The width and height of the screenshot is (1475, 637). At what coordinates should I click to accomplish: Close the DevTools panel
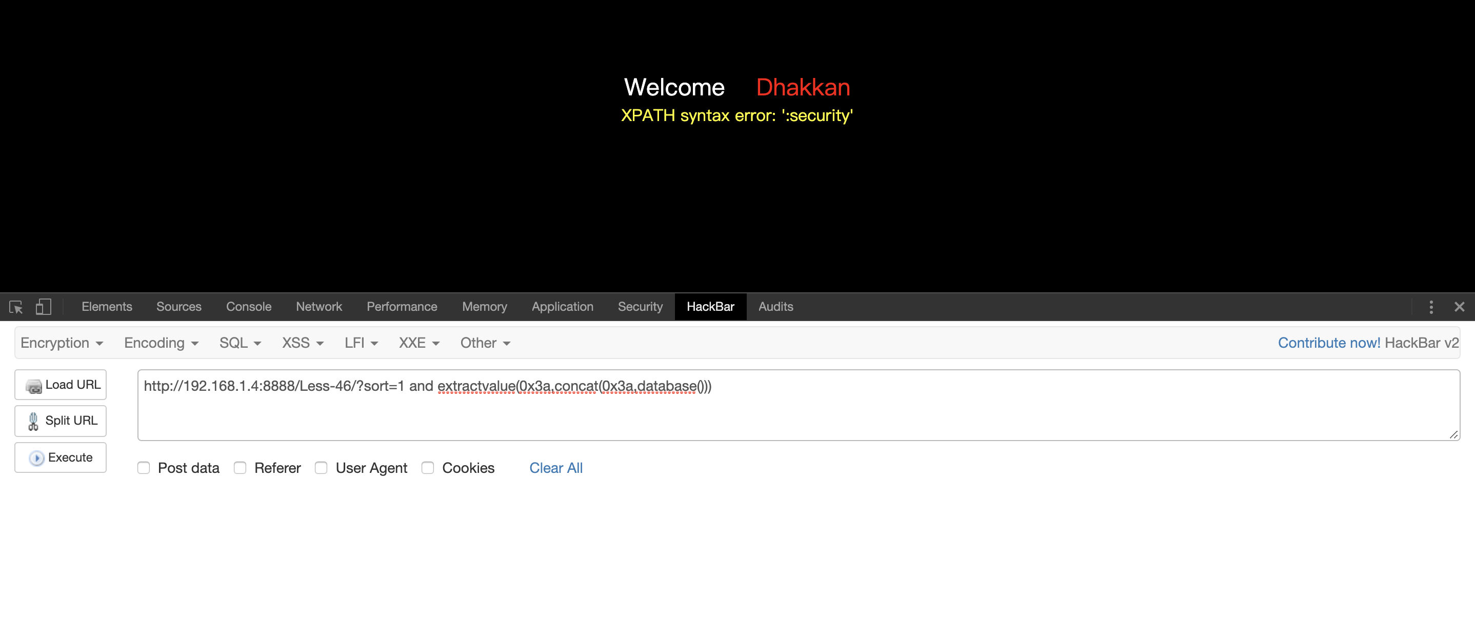click(1459, 307)
